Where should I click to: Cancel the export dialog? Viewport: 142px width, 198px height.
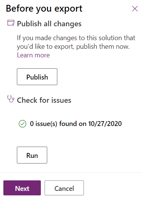click(x=64, y=188)
